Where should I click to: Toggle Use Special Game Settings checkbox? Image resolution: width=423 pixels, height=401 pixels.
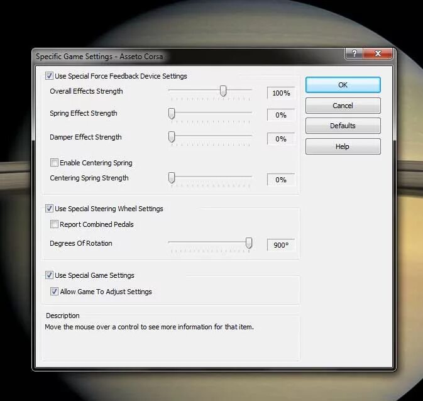point(49,275)
